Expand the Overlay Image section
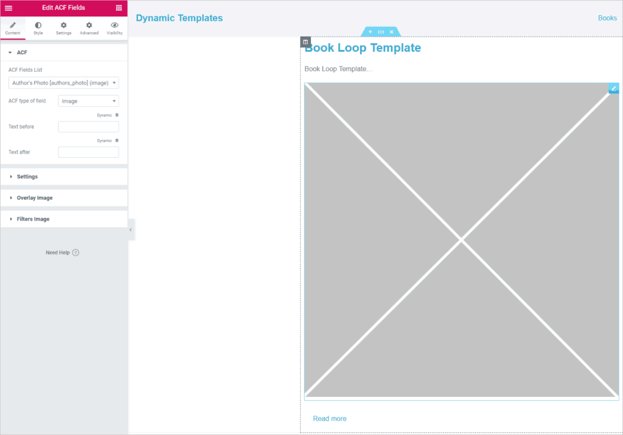 [x=34, y=198]
